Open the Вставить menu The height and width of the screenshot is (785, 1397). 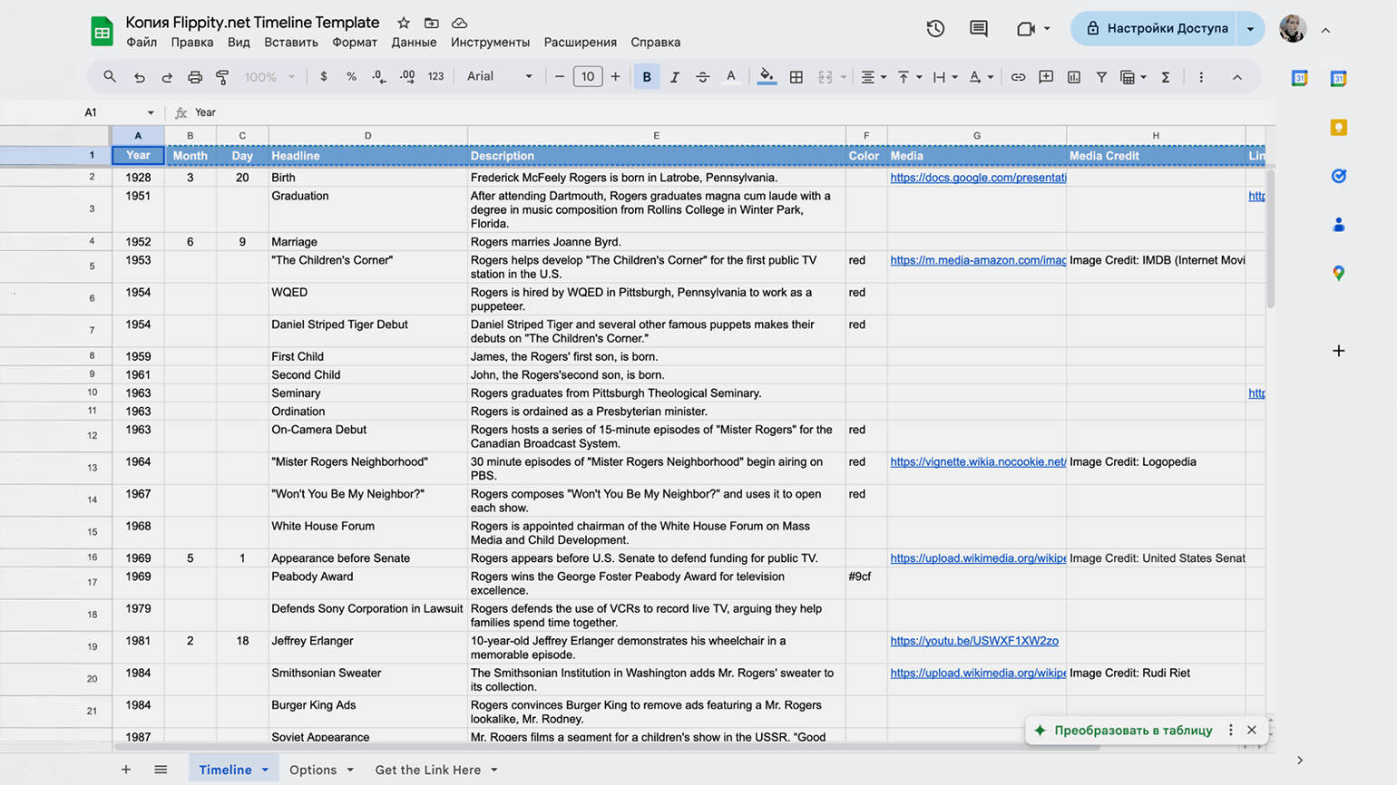click(x=291, y=43)
